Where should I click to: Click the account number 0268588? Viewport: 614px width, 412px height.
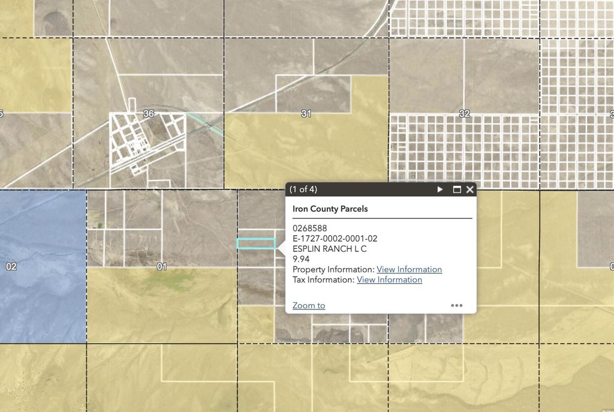pos(309,228)
